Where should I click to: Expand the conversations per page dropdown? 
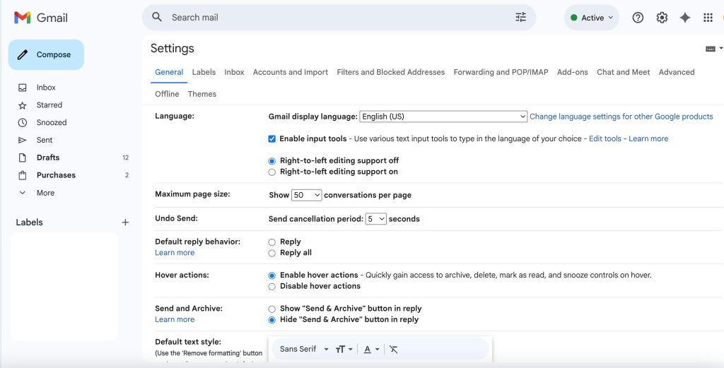coord(306,195)
